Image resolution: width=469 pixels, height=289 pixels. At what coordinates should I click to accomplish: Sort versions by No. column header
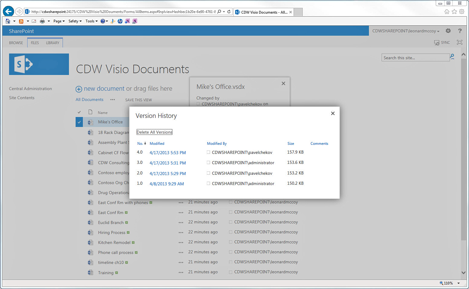coord(140,144)
